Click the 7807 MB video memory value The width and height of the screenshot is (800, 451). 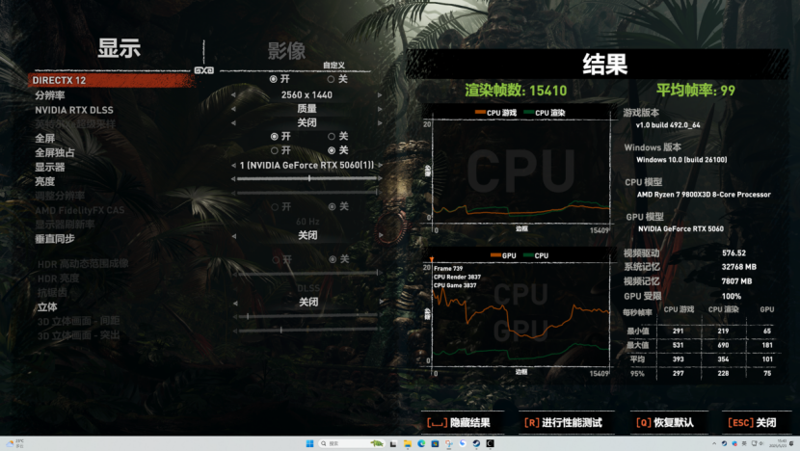tap(736, 281)
